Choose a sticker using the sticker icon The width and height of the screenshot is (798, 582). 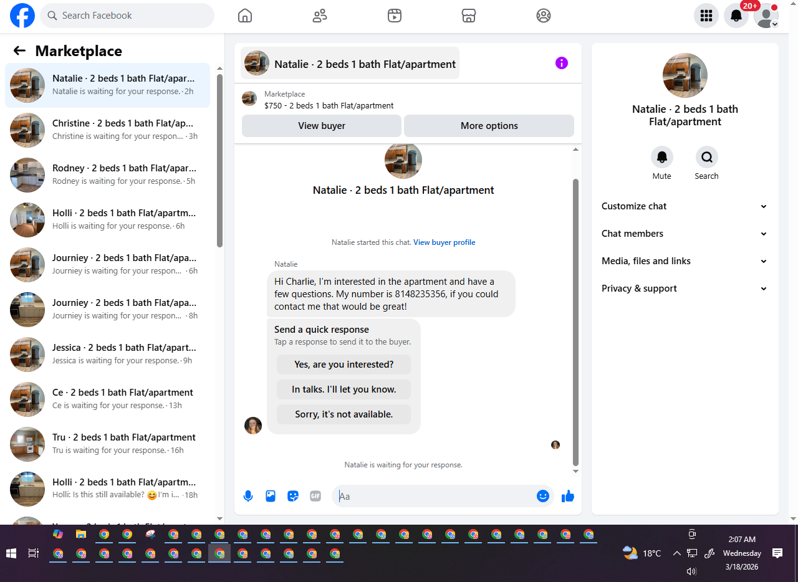[293, 497]
